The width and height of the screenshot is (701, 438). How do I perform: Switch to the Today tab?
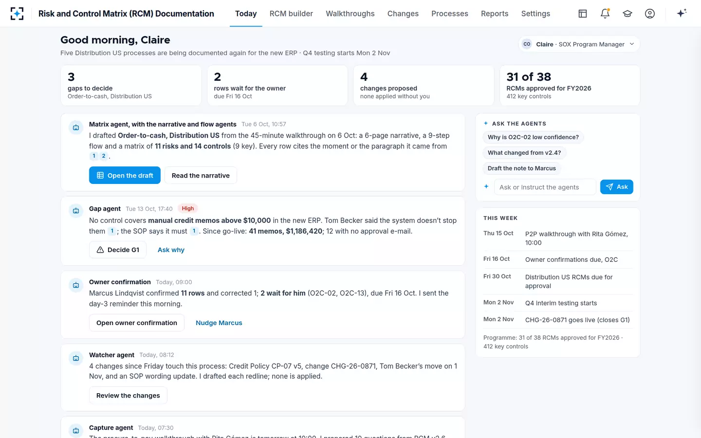246,14
